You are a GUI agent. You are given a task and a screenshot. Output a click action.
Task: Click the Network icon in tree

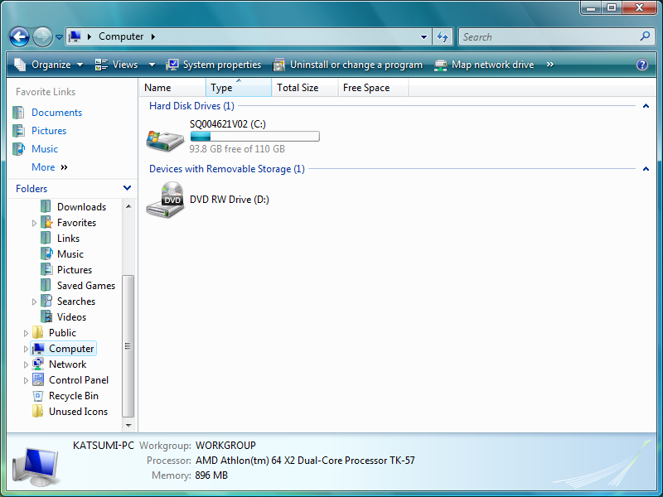(x=37, y=364)
